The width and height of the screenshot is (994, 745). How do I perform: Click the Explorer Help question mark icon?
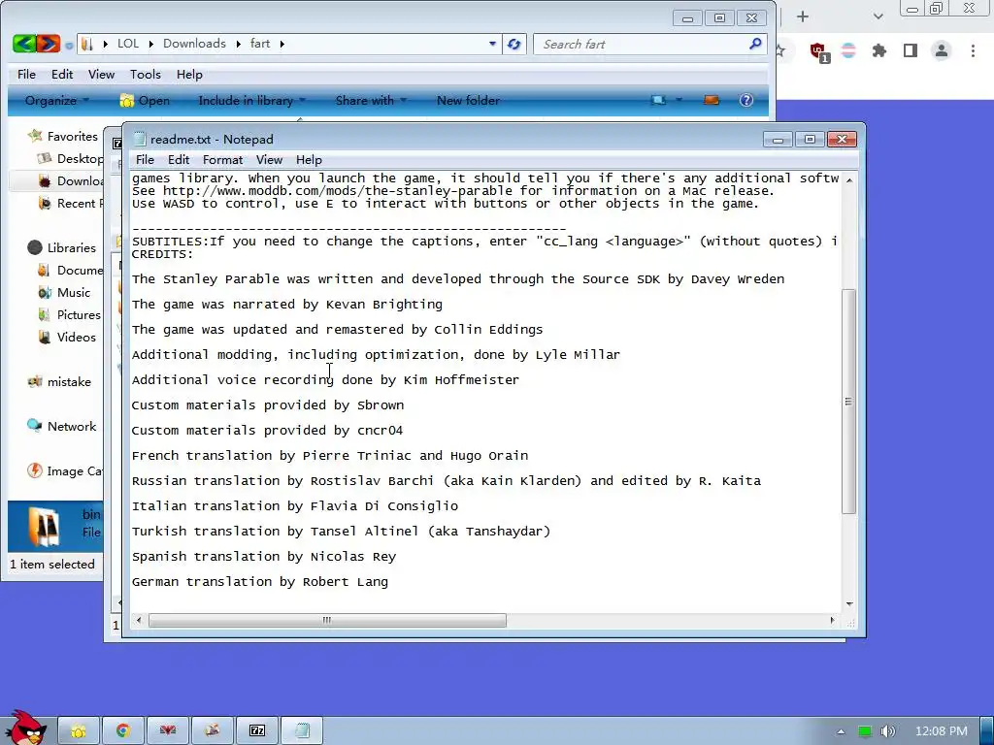[746, 100]
